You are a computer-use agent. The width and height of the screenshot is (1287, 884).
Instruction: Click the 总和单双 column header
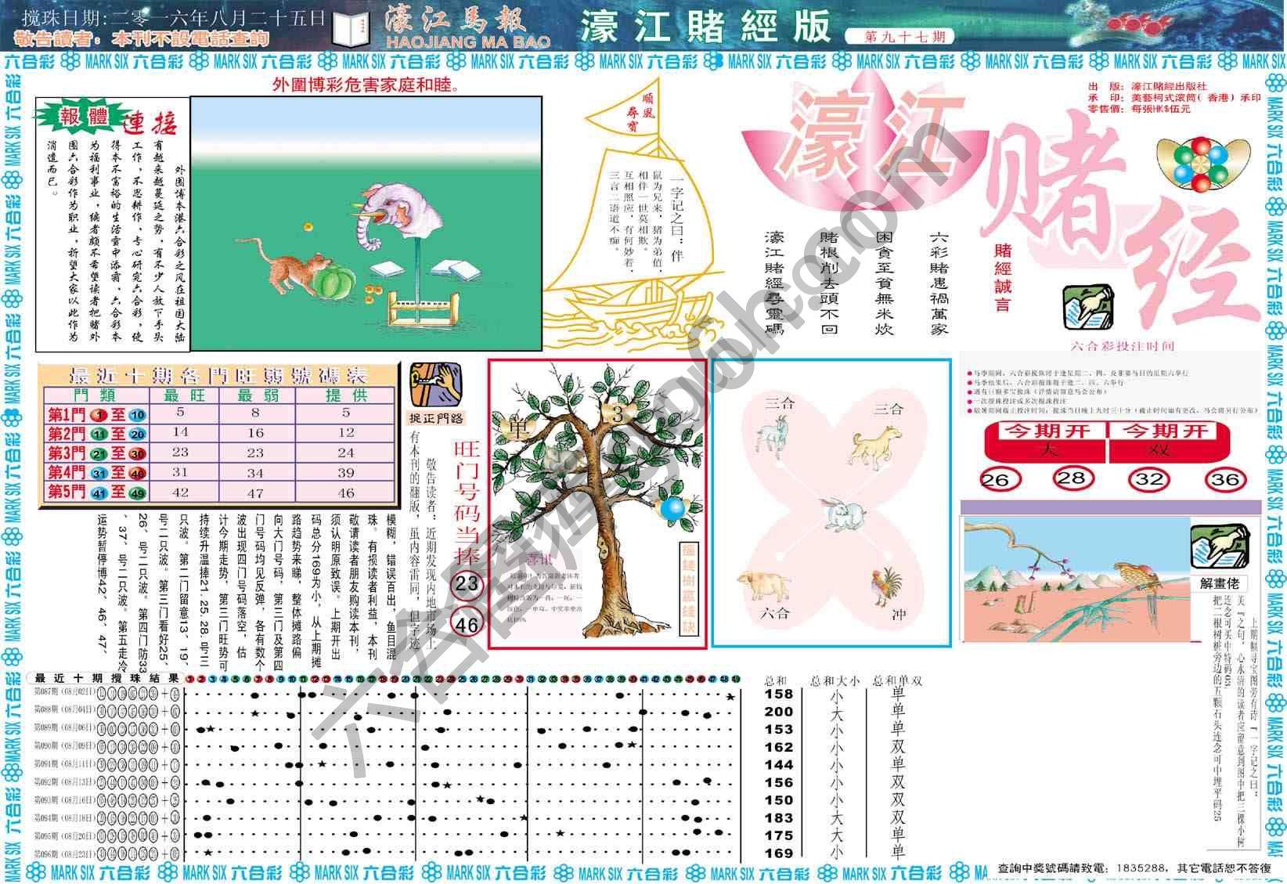coord(898,681)
